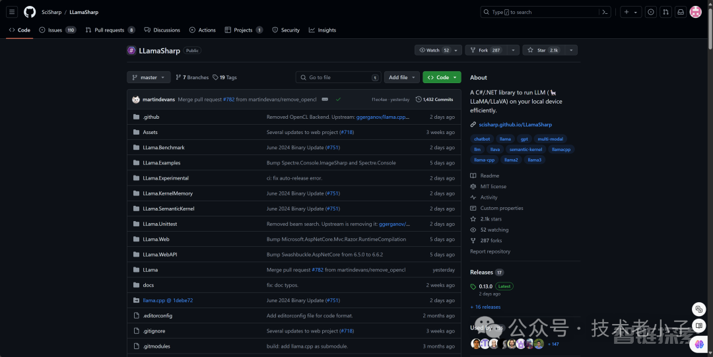The width and height of the screenshot is (713, 357).
Task: Click the llama3 topic tag
Action: (x=534, y=160)
